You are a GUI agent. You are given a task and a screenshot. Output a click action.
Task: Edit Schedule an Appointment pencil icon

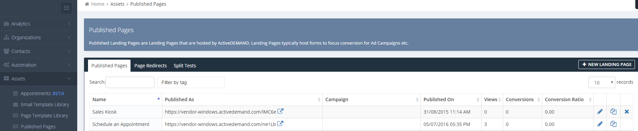click(x=600, y=124)
